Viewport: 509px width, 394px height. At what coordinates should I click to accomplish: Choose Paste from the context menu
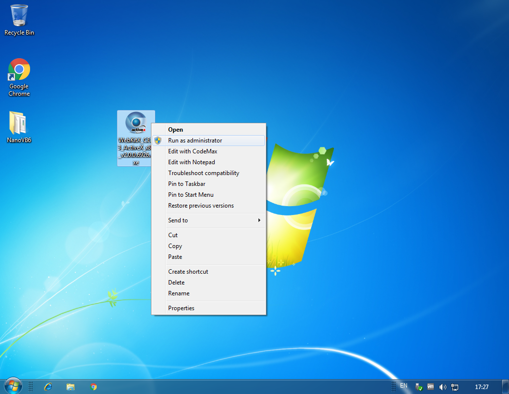pos(209,257)
